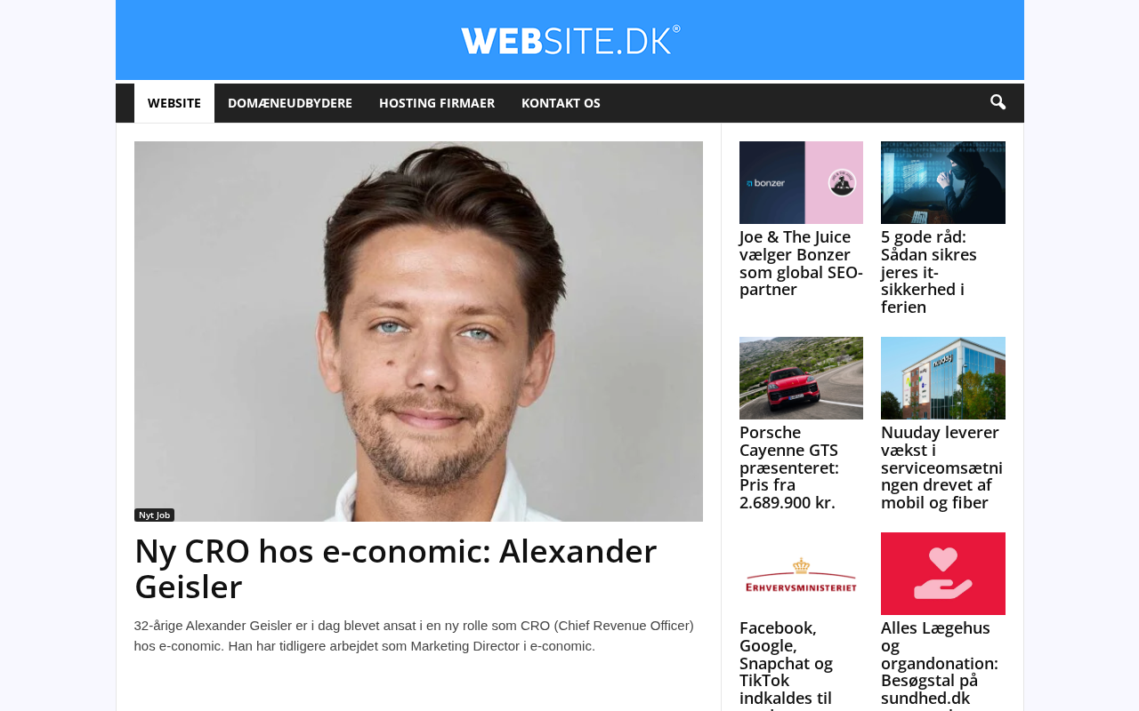The height and width of the screenshot is (711, 1139).
Task: Read Joe & The Juice vælger Bonzer article
Action: pos(801,263)
